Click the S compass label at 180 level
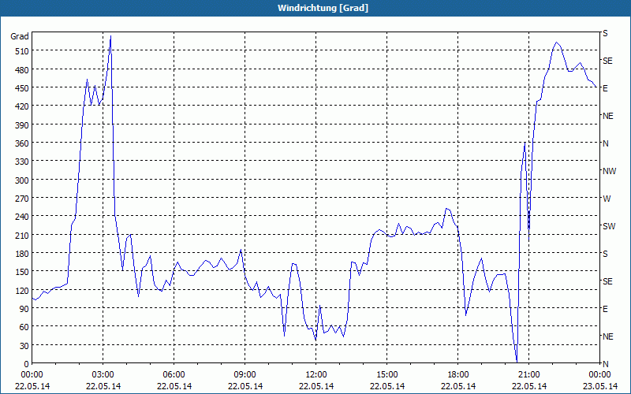Image resolution: width=631 pixels, height=394 pixels. (605, 254)
